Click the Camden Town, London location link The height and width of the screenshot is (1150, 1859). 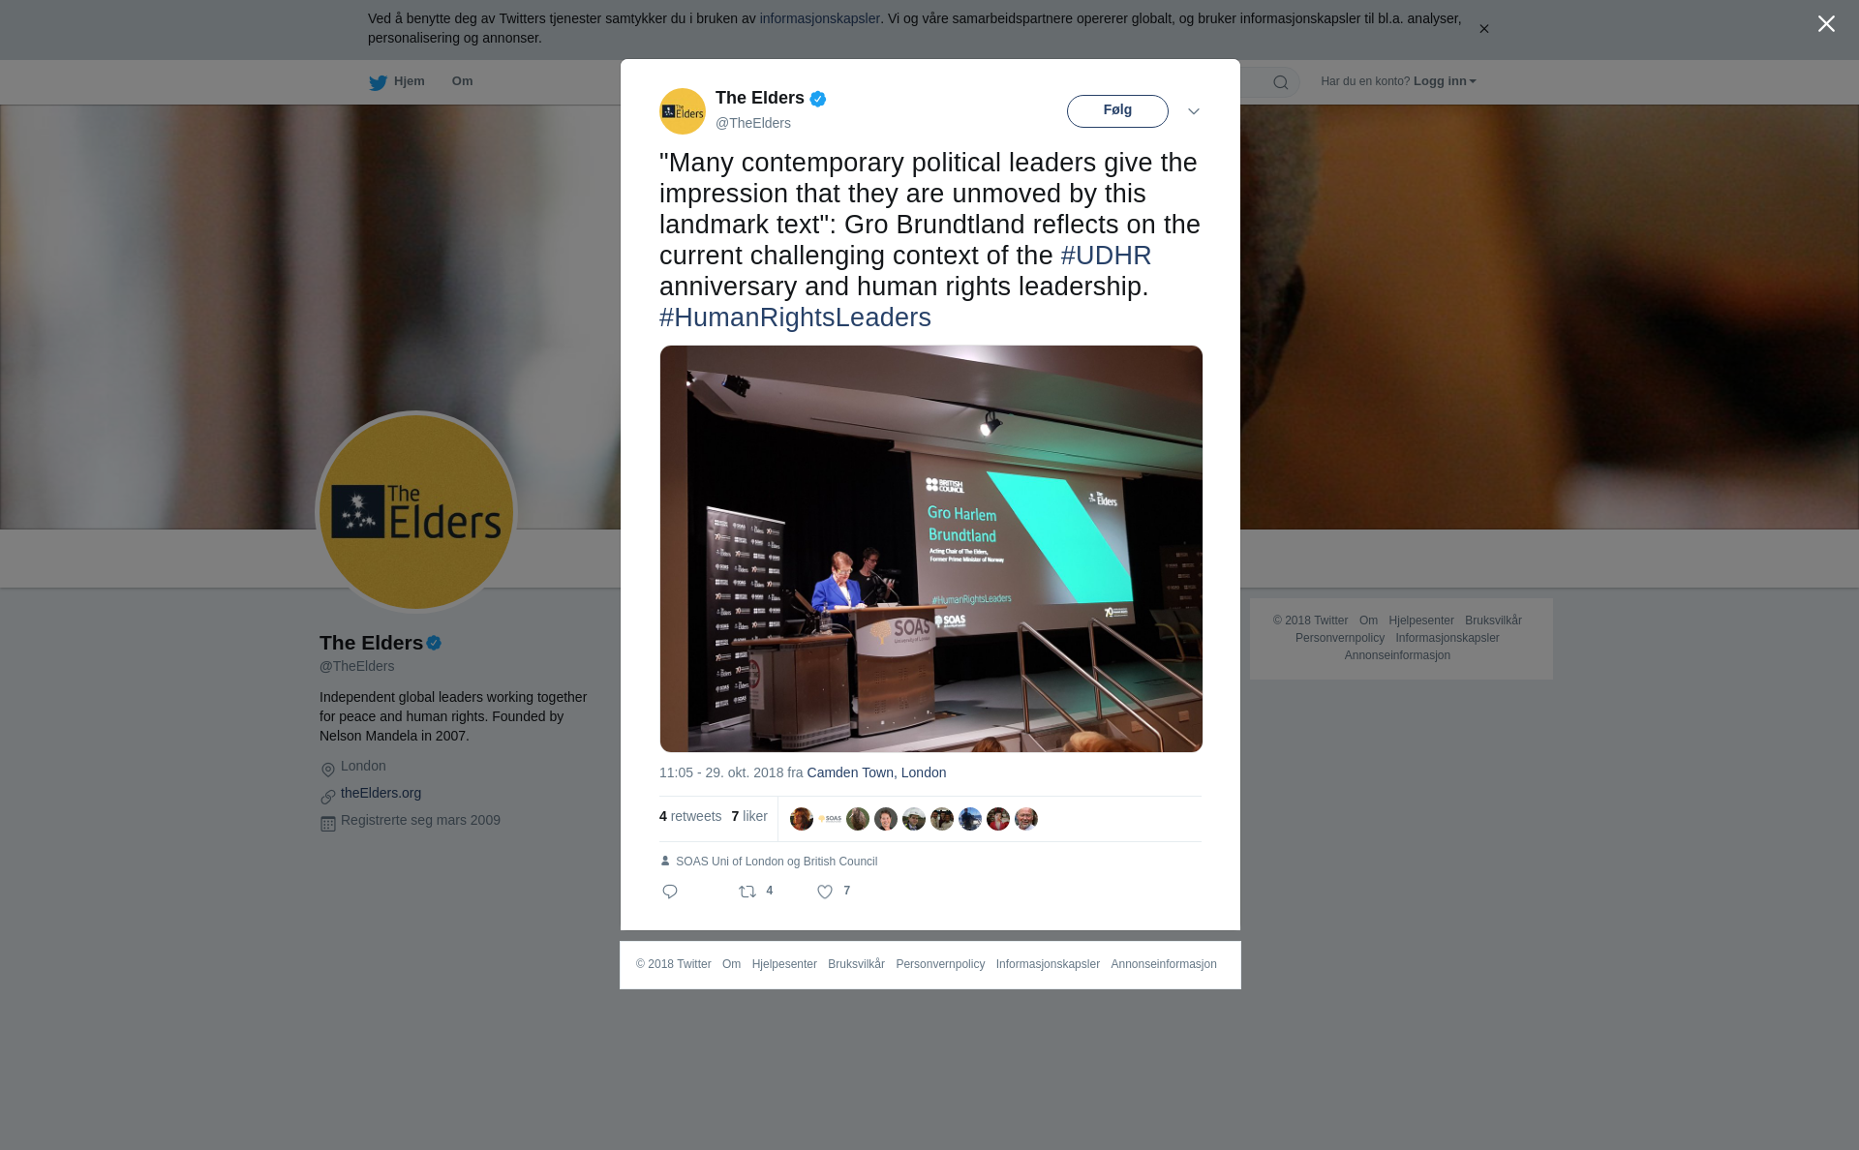pyautogui.click(x=876, y=772)
